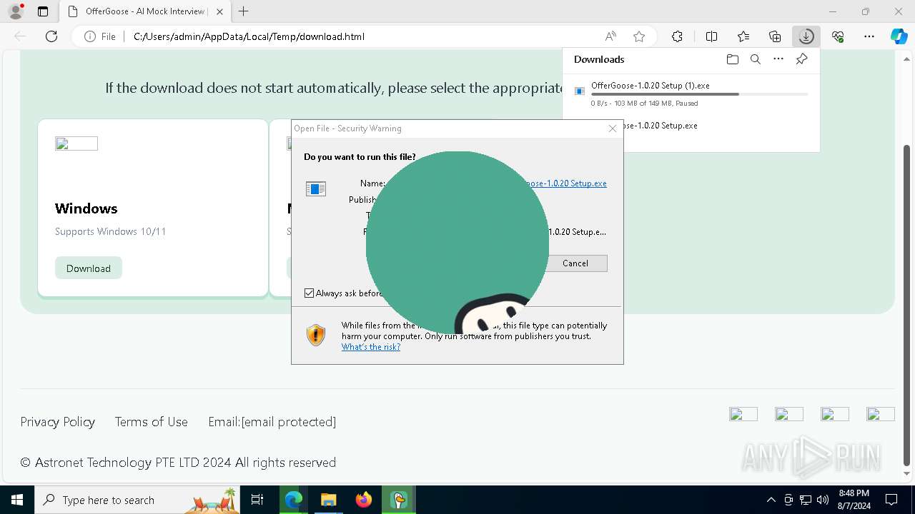Click the File site info icon
The height and width of the screenshot is (514, 915).
coord(100,36)
